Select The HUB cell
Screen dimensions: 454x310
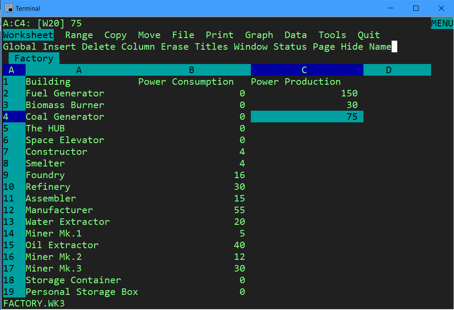(x=45, y=128)
